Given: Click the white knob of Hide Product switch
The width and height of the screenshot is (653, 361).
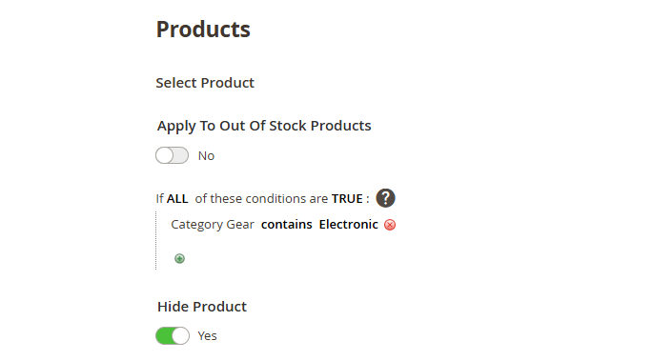Looking at the screenshot, I should click(180, 335).
